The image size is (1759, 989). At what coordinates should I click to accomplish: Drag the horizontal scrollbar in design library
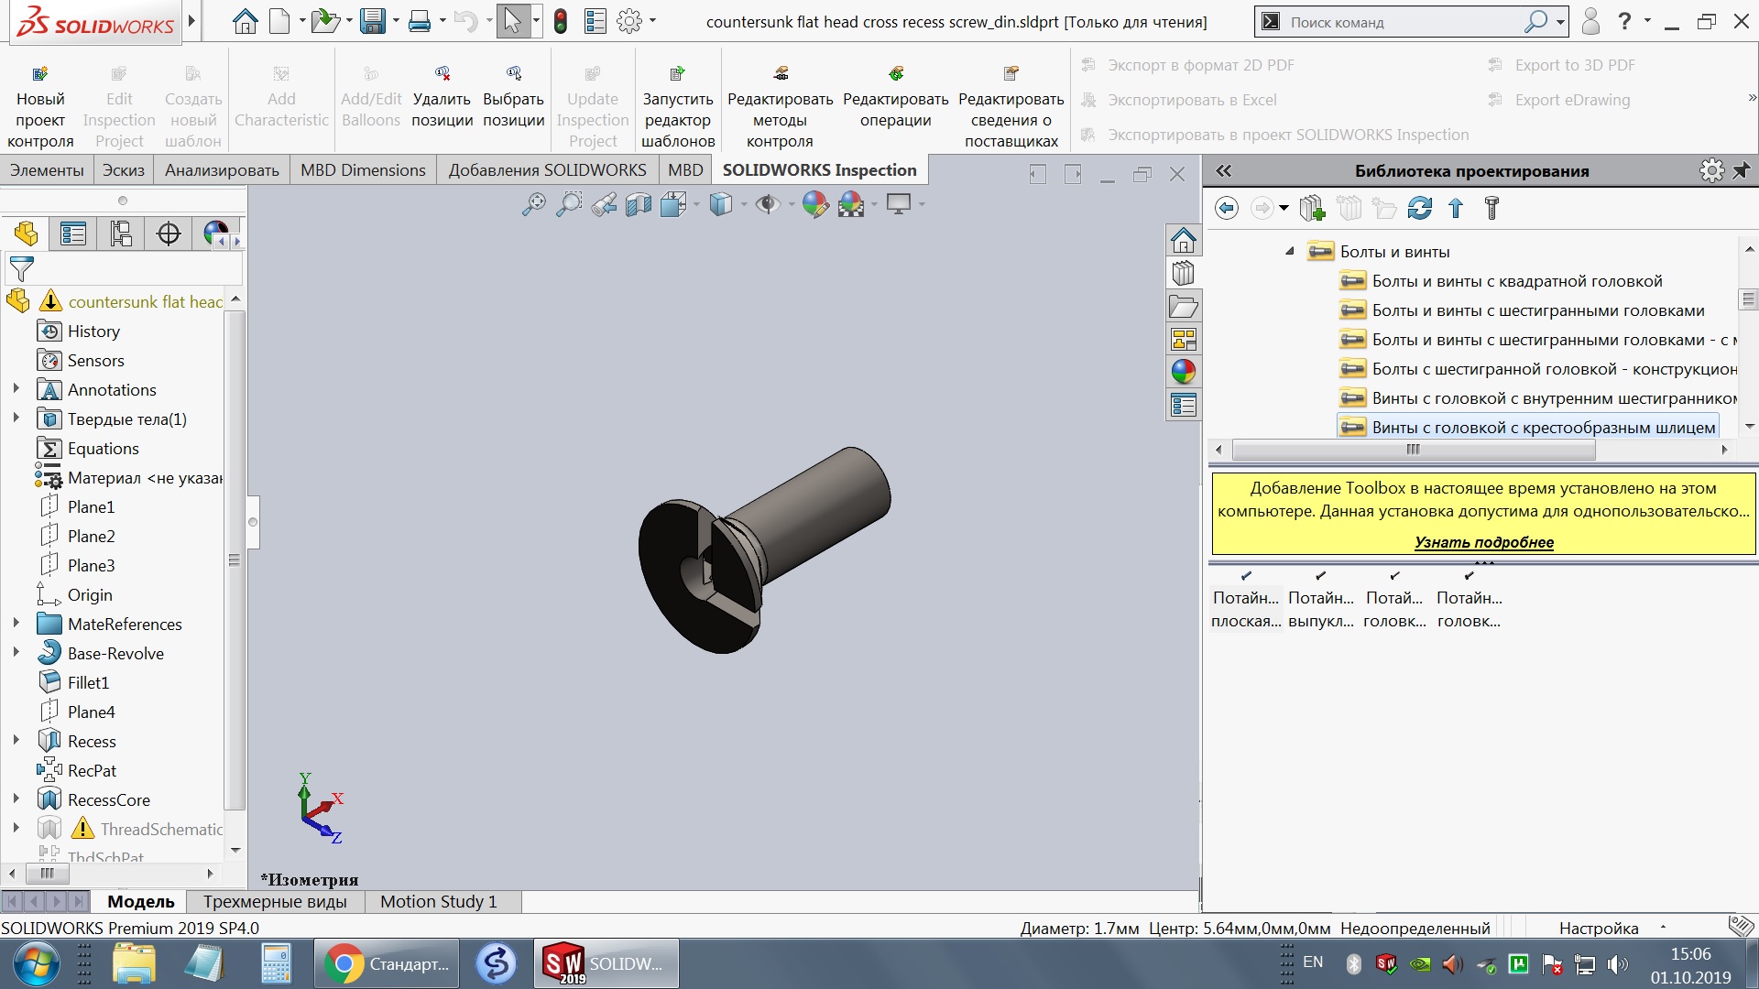click(x=1414, y=448)
